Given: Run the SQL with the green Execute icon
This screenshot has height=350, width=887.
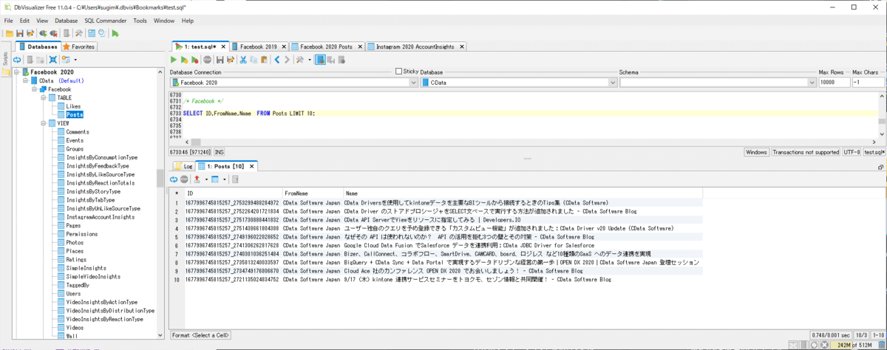Looking at the screenshot, I should pyautogui.click(x=174, y=59).
